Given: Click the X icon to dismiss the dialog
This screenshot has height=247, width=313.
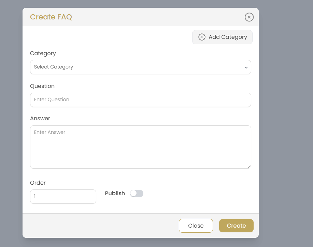Looking at the screenshot, I should (249, 17).
